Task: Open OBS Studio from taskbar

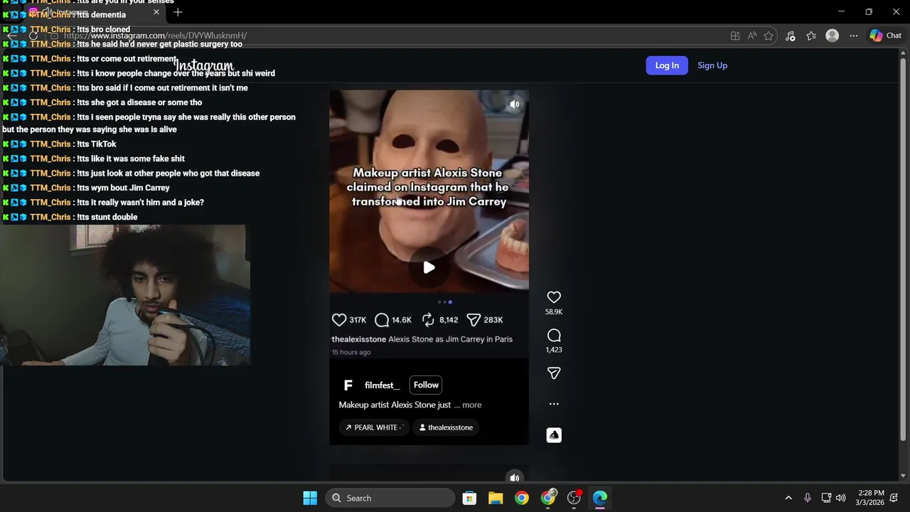Action: click(574, 498)
